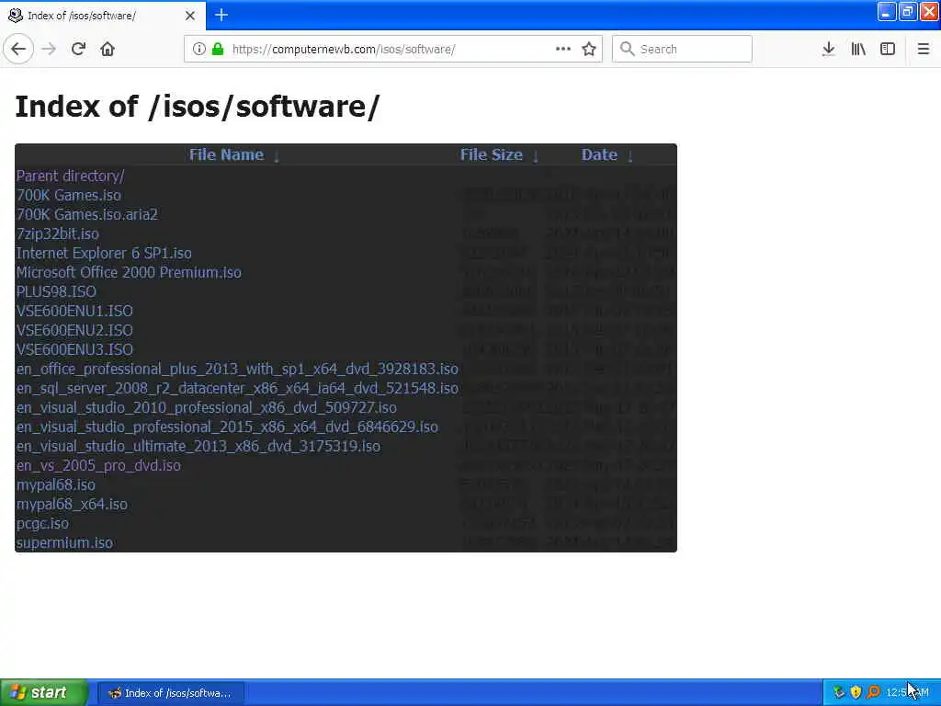The image size is (941, 706).
Task: Click the PLUS98.ISO link
Action: pyautogui.click(x=56, y=291)
